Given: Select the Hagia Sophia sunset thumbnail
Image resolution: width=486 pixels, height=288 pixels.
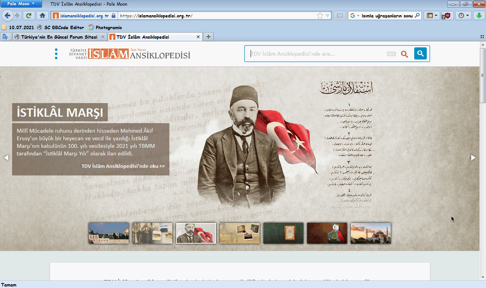Looking at the screenshot, I should point(371,233).
